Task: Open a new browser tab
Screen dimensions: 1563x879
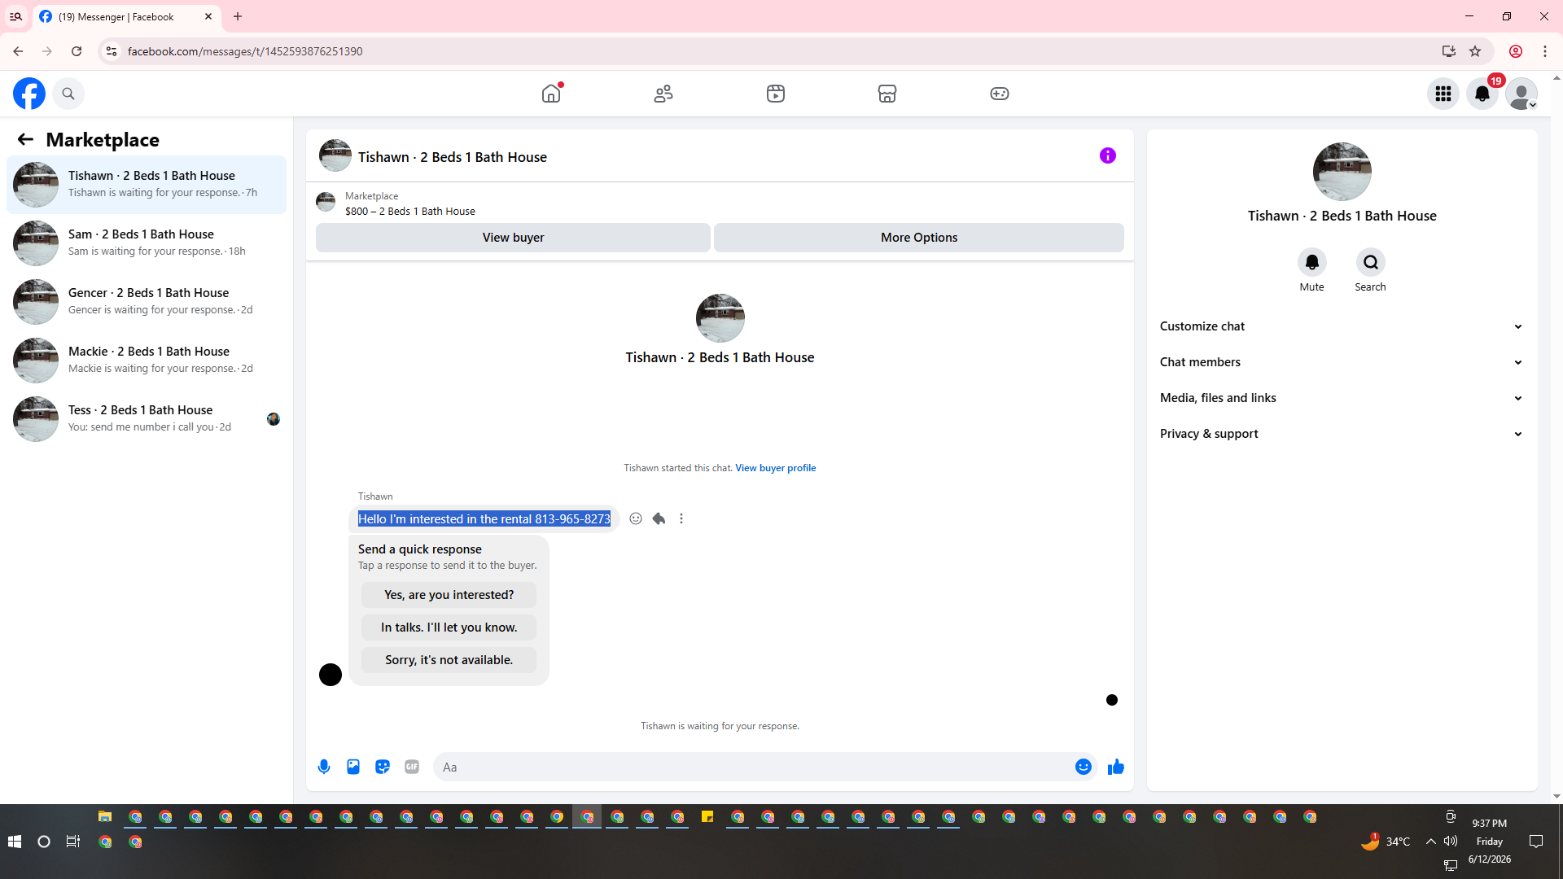Action: (x=238, y=16)
